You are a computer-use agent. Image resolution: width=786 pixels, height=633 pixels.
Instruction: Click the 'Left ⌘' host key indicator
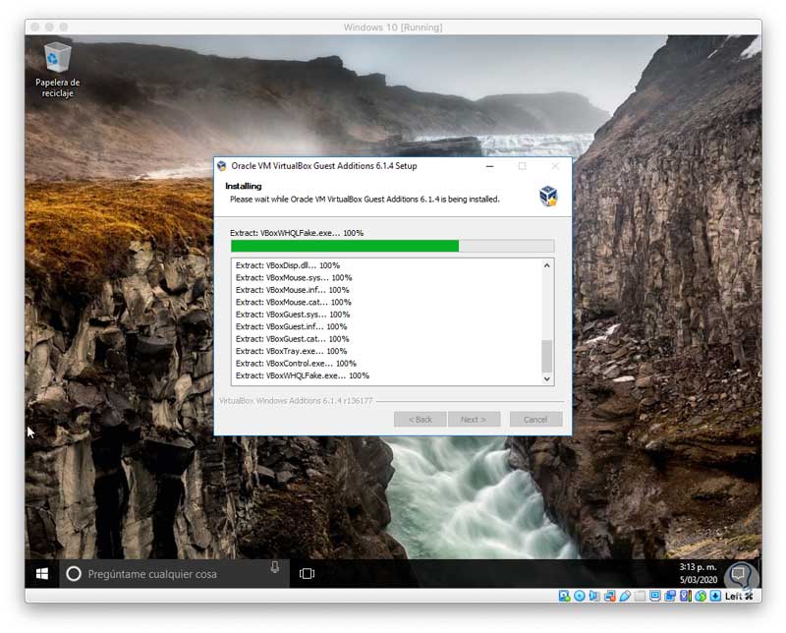[x=739, y=596]
